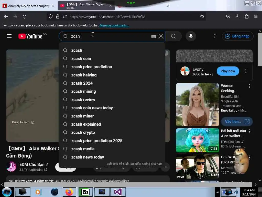Viewport: 262px width, 197px height.
Task: Reload the page with the refresh icon
Action: (25, 17)
